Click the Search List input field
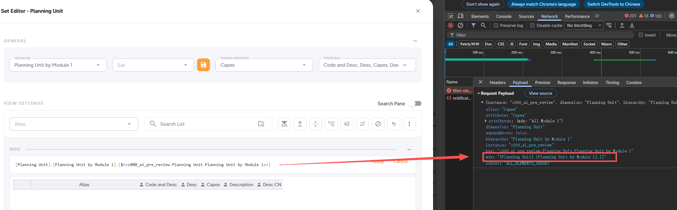 pos(204,124)
